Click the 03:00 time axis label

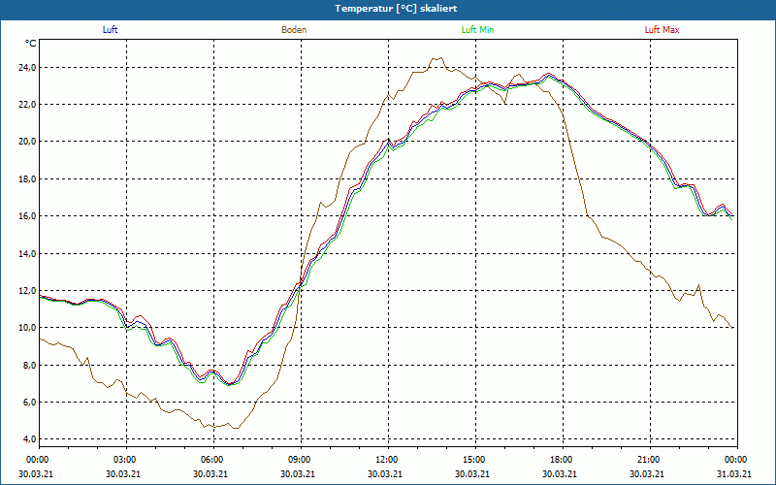124,460
